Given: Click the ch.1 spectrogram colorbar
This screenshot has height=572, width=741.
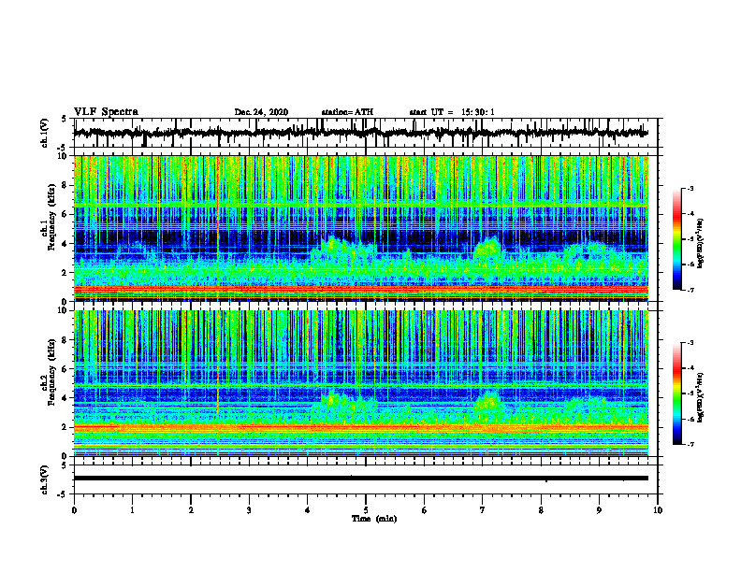Looking at the screenshot, I should point(677,239).
